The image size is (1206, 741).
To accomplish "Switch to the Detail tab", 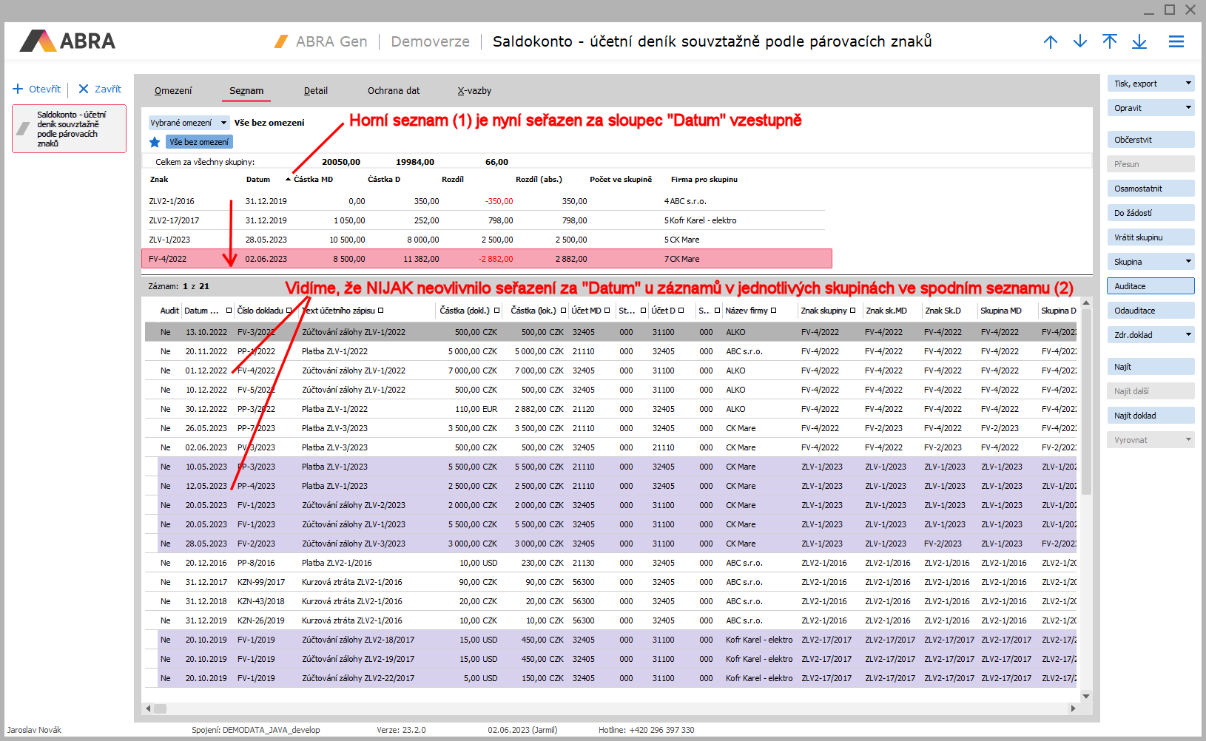I will point(315,91).
